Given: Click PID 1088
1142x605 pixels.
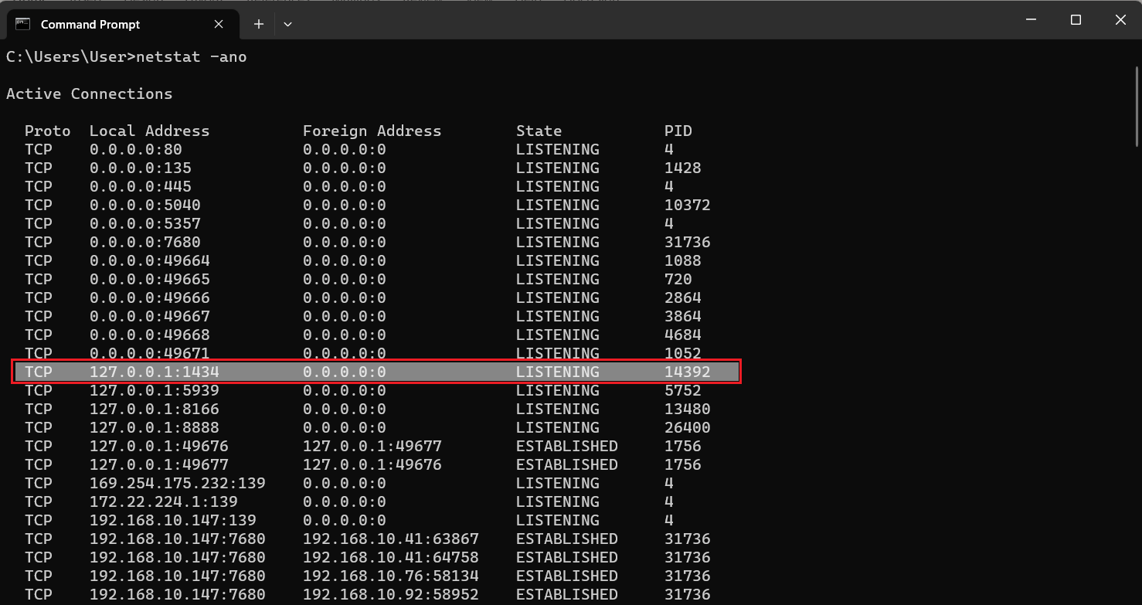Looking at the screenshot, I should tap(683, 260).
